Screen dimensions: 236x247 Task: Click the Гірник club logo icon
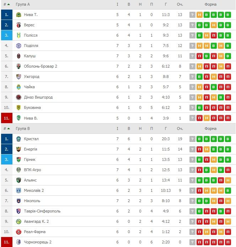click(x=18, y=159)
